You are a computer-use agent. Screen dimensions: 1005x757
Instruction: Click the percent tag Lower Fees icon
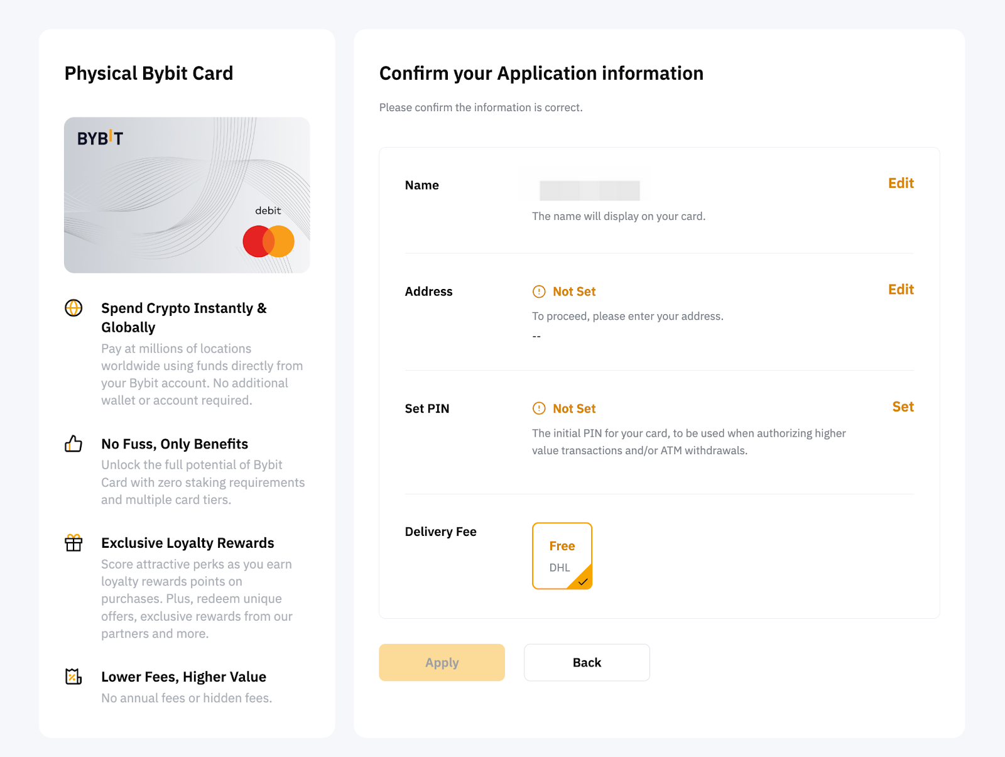[73, 677]
